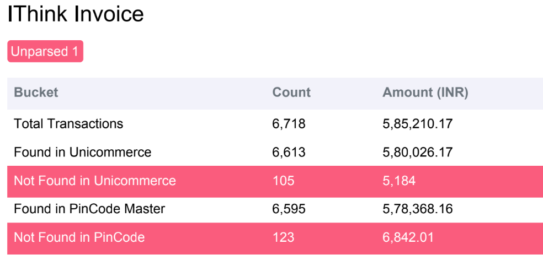Click the highlighted amount 5,184
This screenshot has height=255, width=543.
tap(399, 181)
